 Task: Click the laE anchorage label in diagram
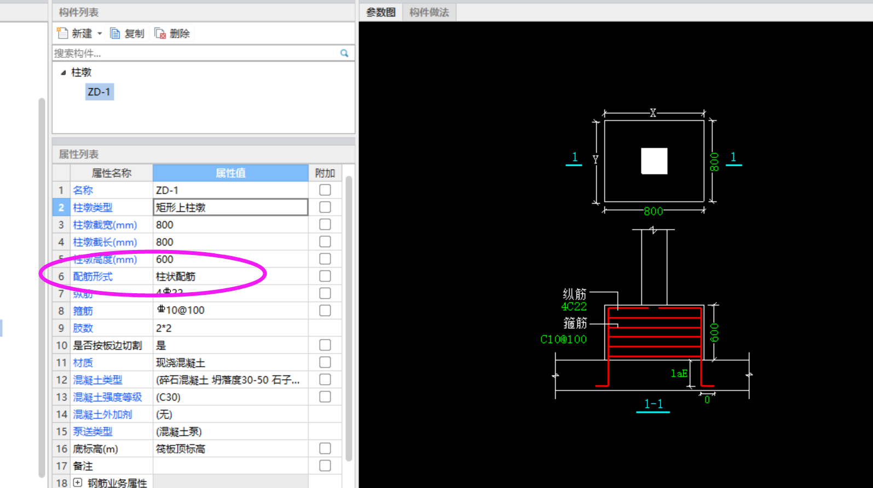click(679, 374)
